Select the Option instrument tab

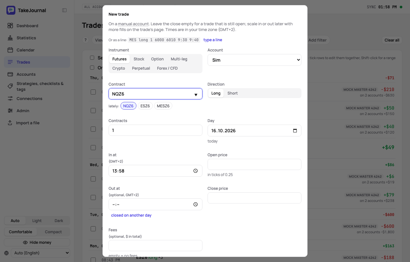click(x=157, y=59)
